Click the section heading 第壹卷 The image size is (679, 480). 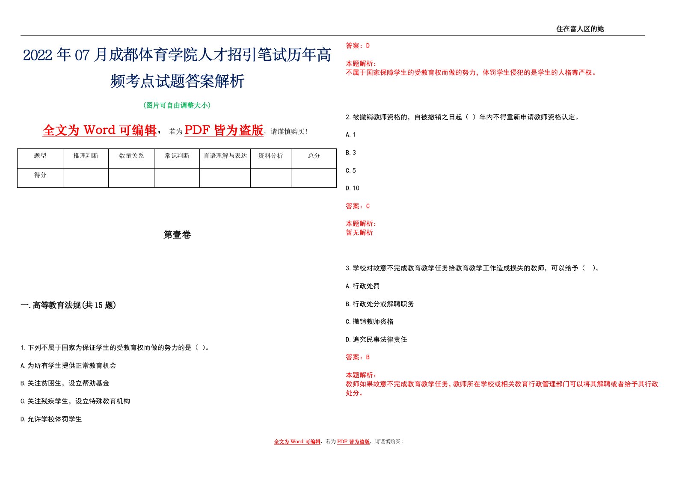click(177, 235)
